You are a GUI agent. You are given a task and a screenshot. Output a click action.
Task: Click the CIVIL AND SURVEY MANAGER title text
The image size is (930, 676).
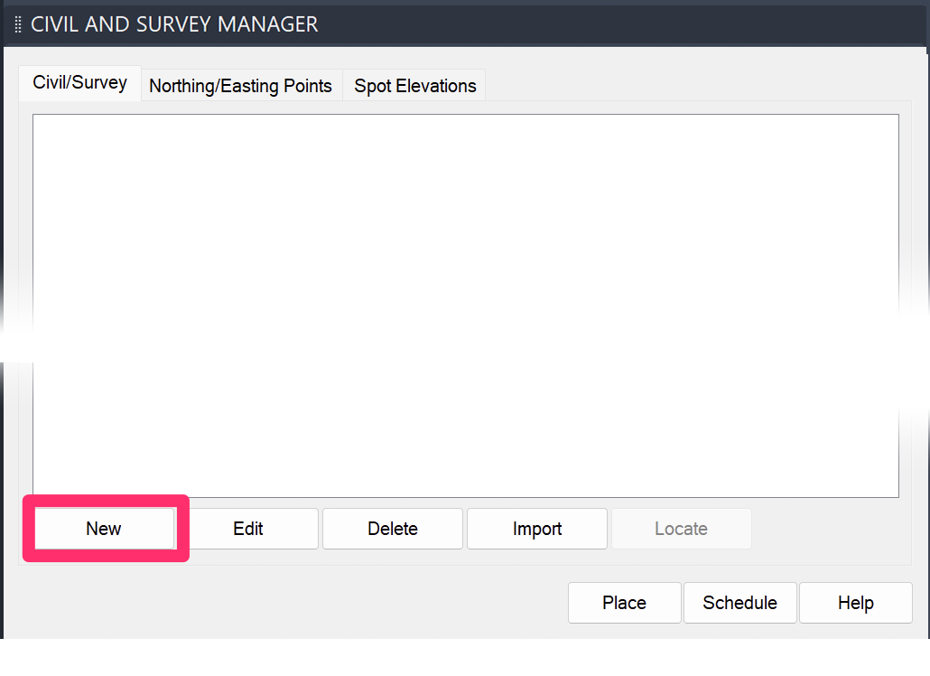coord(174,24)
